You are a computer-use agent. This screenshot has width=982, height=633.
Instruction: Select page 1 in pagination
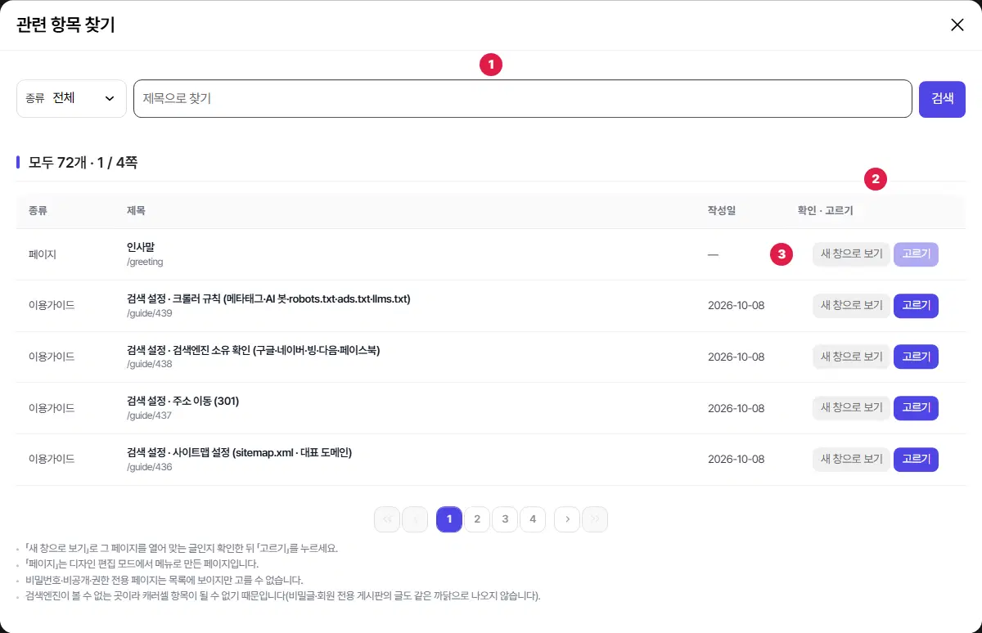click(x=449, y=519)
